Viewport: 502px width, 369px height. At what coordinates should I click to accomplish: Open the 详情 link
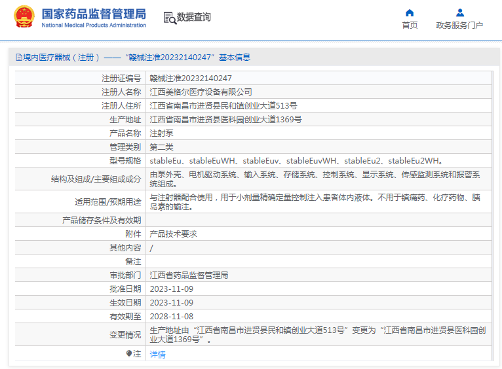coord(157,355)
